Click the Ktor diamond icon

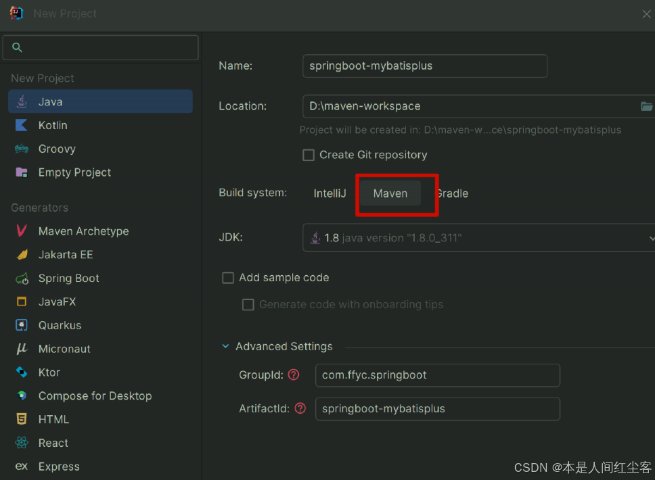click(21, 372)
